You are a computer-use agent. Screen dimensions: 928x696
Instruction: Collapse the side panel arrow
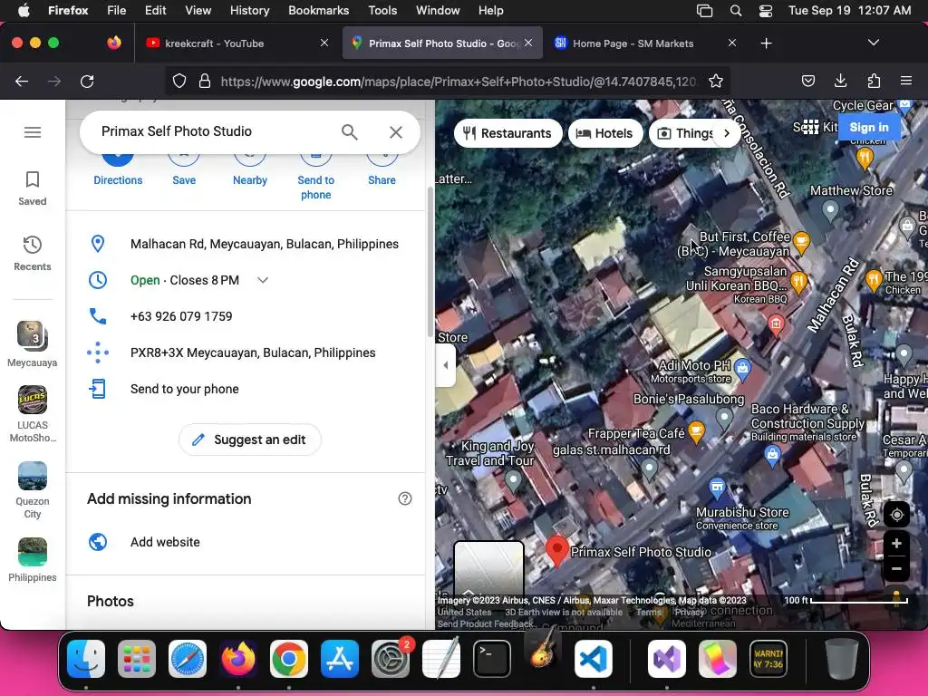click(446, 365)
